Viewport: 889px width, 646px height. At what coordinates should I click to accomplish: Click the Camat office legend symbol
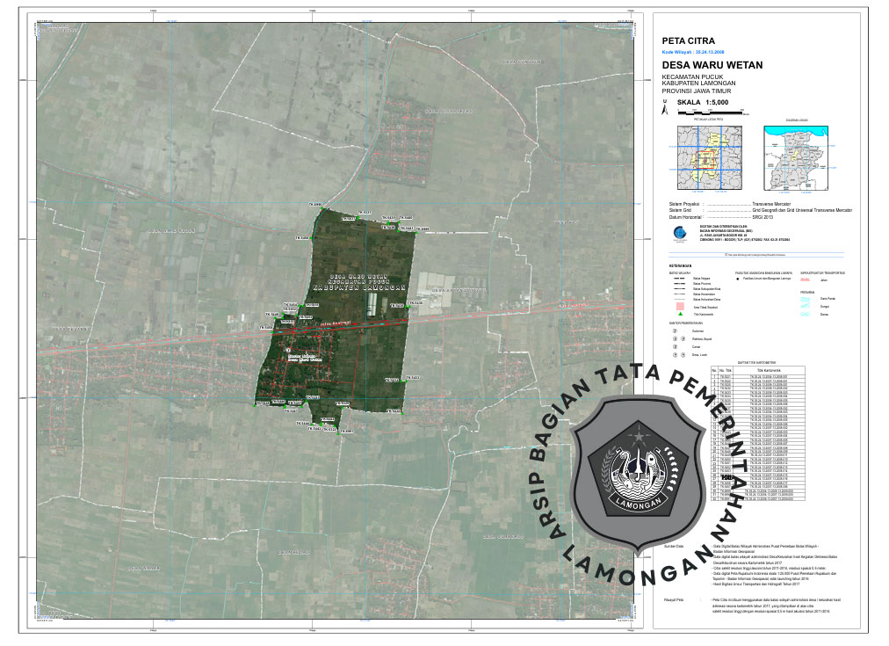[674, 346]
